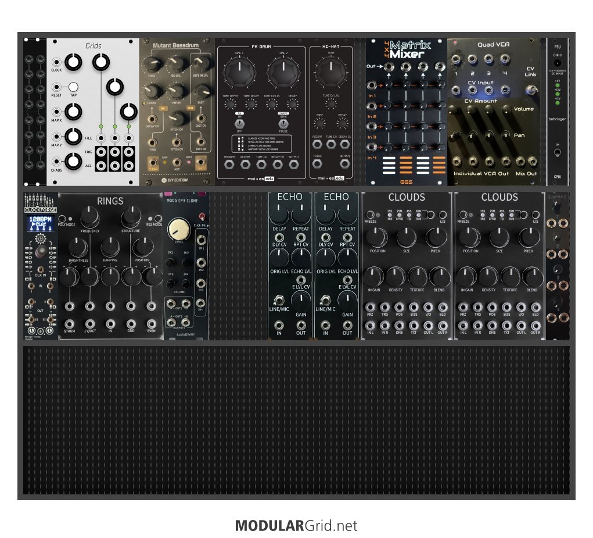The height and width of the screenshot is (538, 593).
Task: Click FREEZE button on the left CLOUDS module
Action: coord(370,215)
